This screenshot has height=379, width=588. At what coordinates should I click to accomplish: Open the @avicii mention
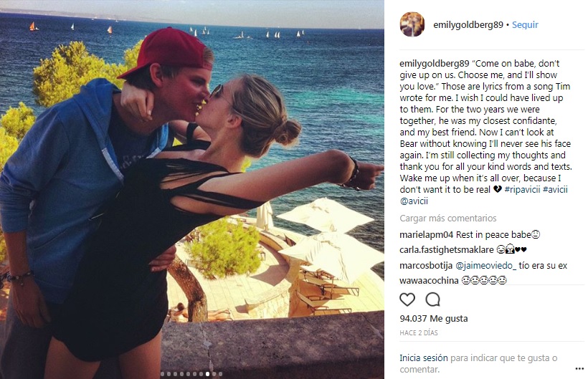pyautogui.click(x=414, y=201)
